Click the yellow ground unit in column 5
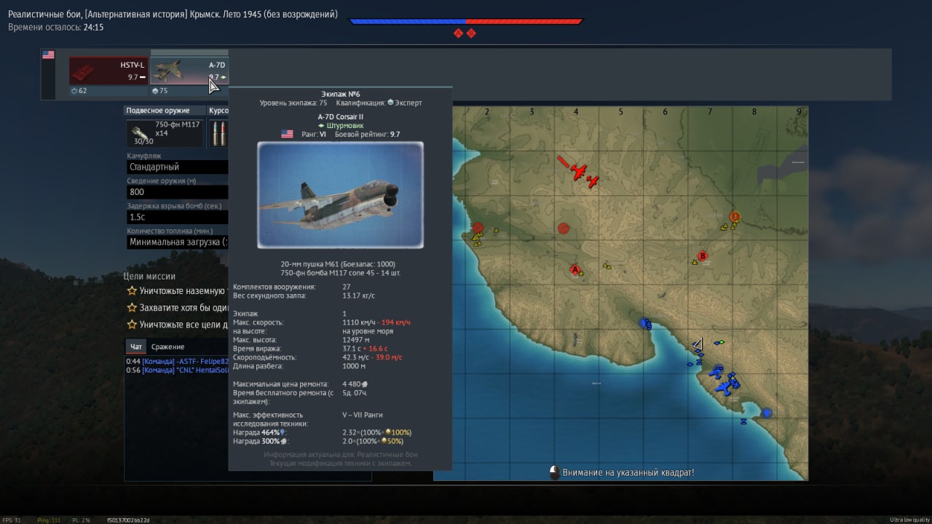Viewport: 932px width, 524px height. 607,266
